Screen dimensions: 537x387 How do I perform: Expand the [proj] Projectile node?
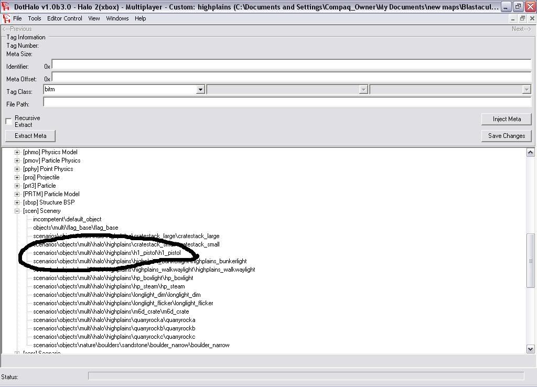(x=17, y=177)
